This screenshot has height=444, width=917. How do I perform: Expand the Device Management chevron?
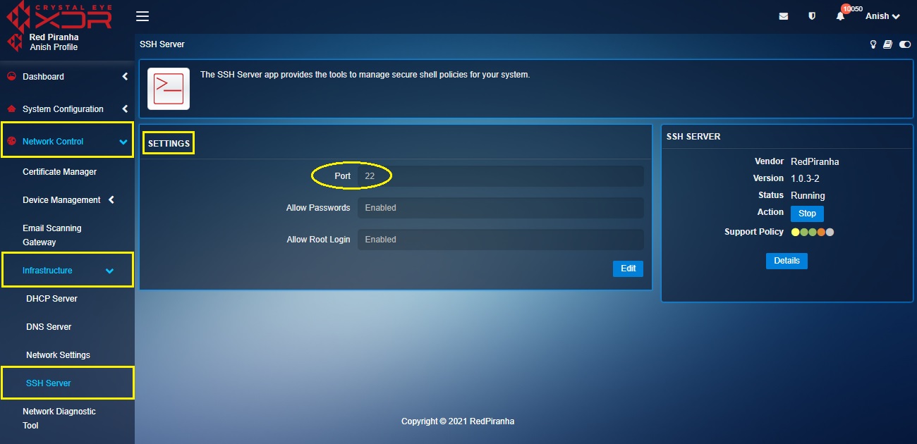pos(111,200)
